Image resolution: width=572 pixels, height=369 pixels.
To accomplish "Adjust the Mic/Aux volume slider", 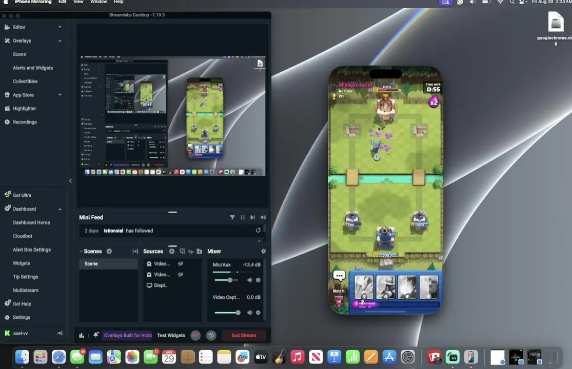I will (227, 280).
